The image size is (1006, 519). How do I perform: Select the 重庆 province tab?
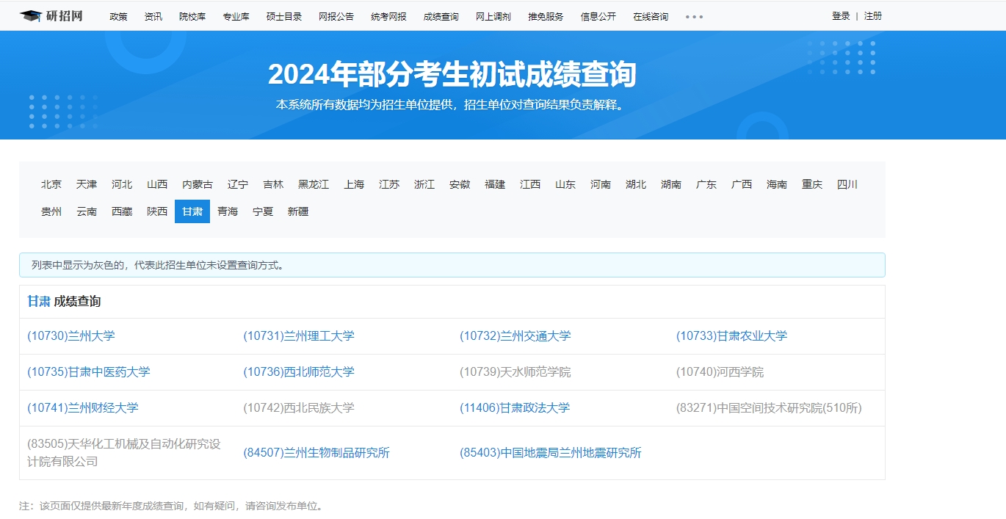pos(812,184)
